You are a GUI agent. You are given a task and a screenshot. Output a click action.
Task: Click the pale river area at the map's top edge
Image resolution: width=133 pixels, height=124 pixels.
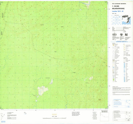[87, 5]
